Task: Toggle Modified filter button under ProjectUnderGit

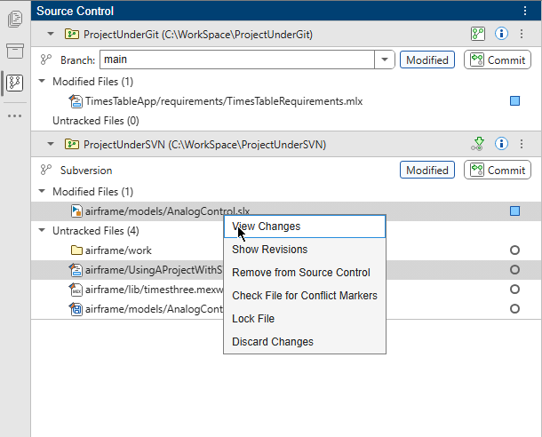Action: (427, 60)
